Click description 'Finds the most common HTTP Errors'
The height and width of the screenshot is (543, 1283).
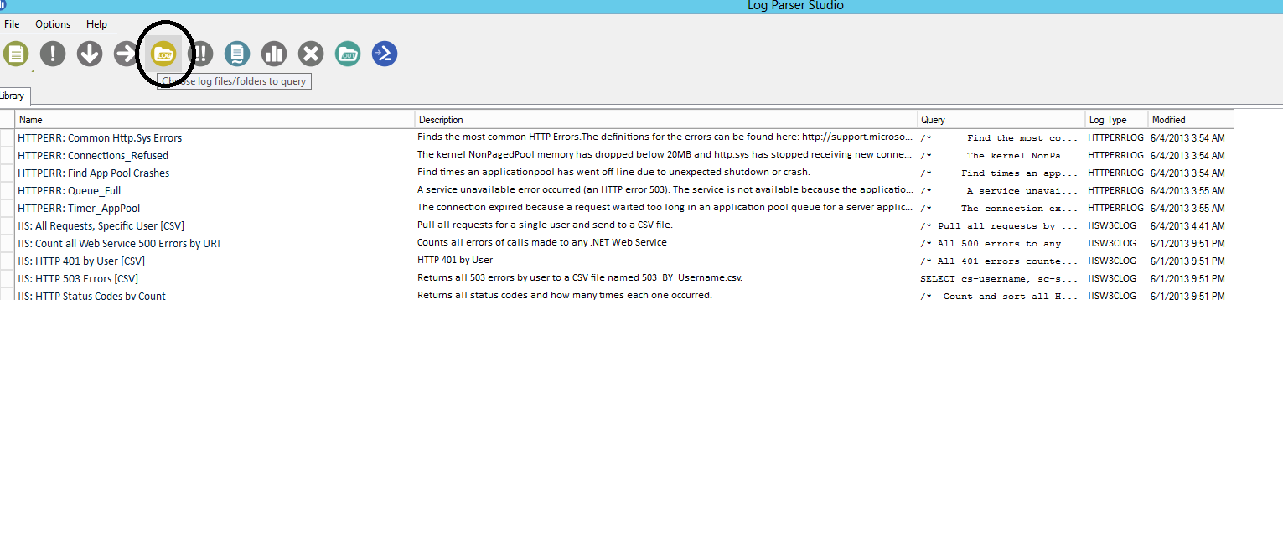click(665, 137)
